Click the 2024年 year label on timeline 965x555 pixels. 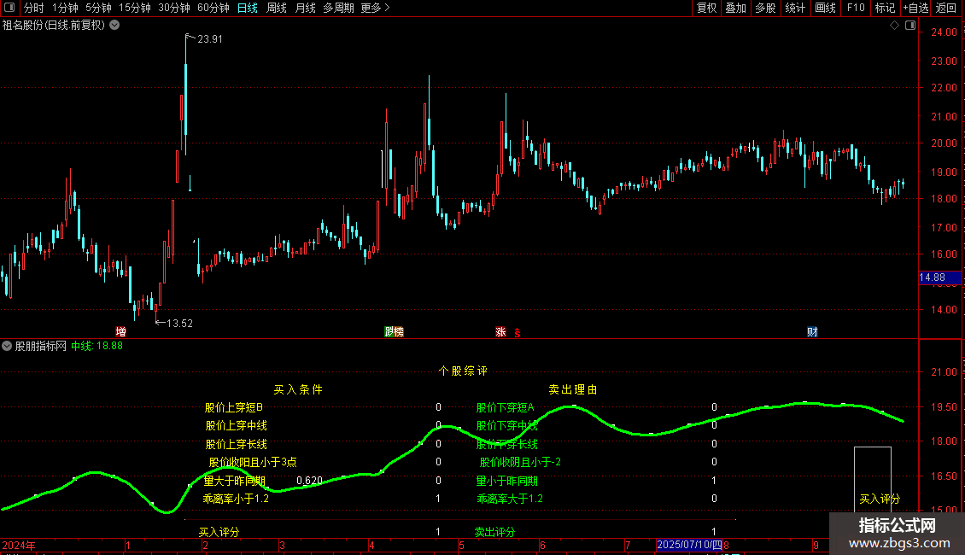pyautogui.click(x=19, y=546)
